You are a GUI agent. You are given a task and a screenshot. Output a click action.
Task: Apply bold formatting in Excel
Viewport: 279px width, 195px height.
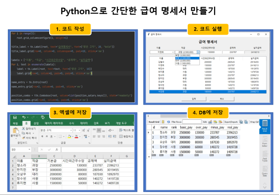[42, 137]
